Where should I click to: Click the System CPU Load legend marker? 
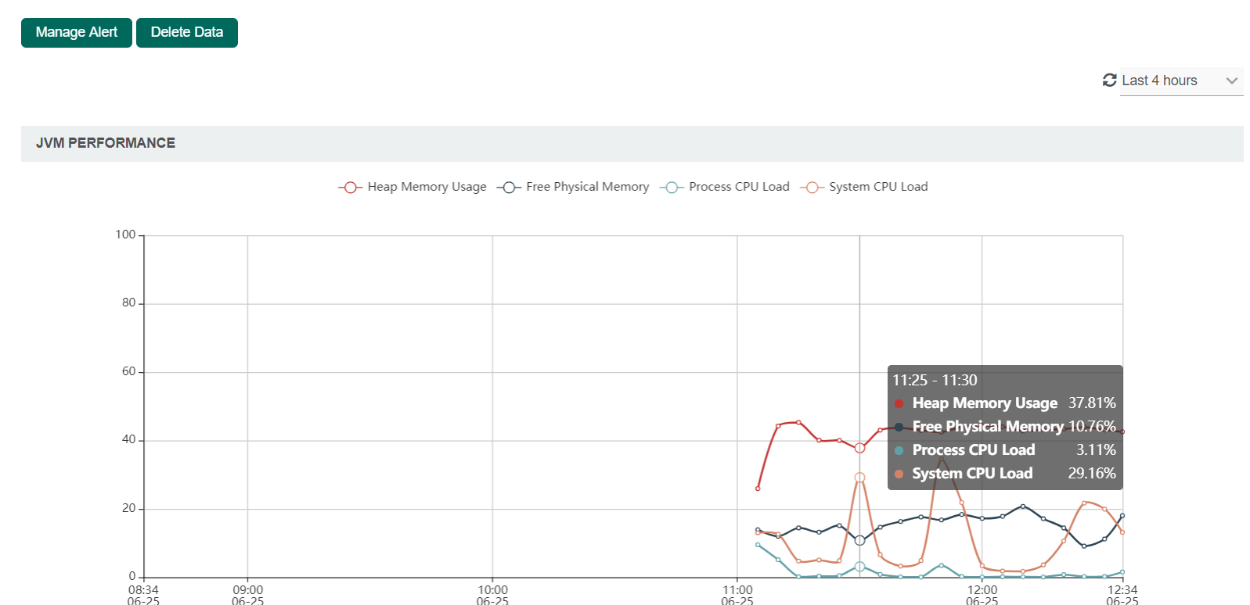[812, 188]
